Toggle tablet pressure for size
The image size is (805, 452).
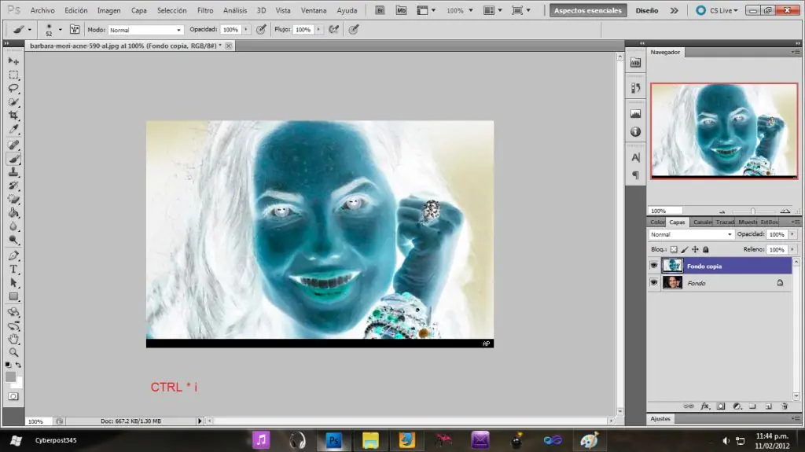[354, 30]
